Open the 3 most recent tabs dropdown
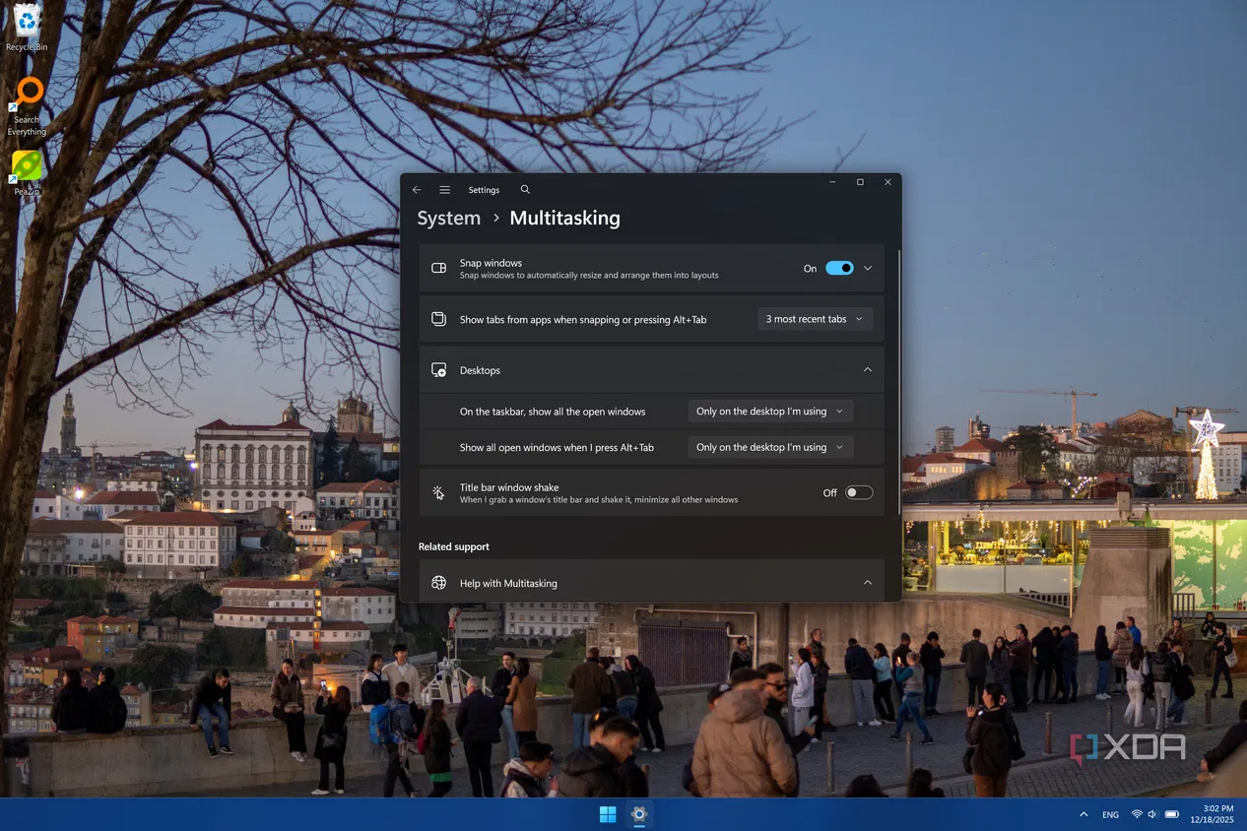Screen dimensions: 1247x831 coord(816,319)
